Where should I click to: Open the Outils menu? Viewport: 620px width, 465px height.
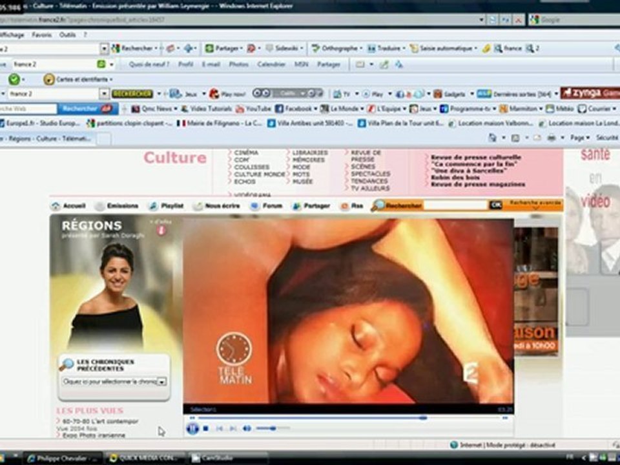67,35
